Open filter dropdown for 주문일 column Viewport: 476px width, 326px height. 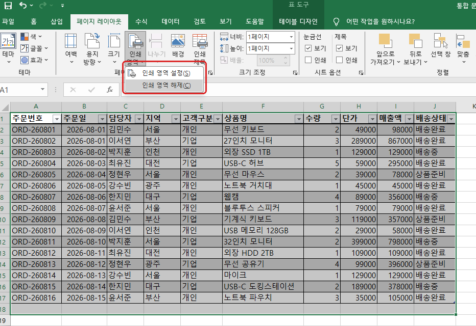click(x=102, y=119)
